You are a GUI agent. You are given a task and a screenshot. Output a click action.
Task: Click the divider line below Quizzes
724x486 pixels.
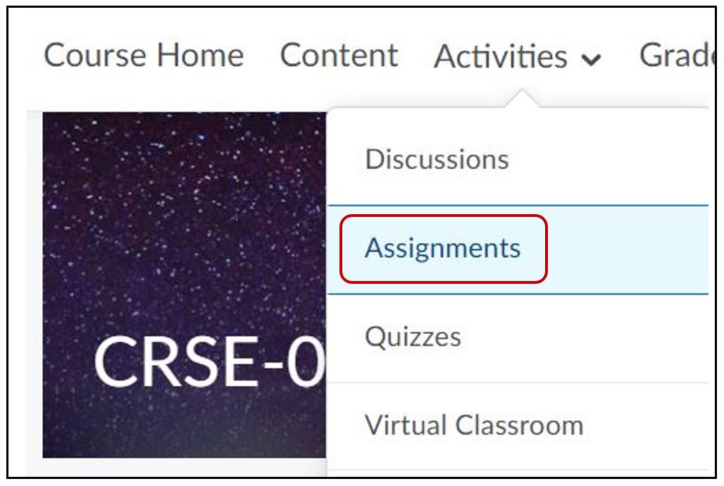[518, 382]
